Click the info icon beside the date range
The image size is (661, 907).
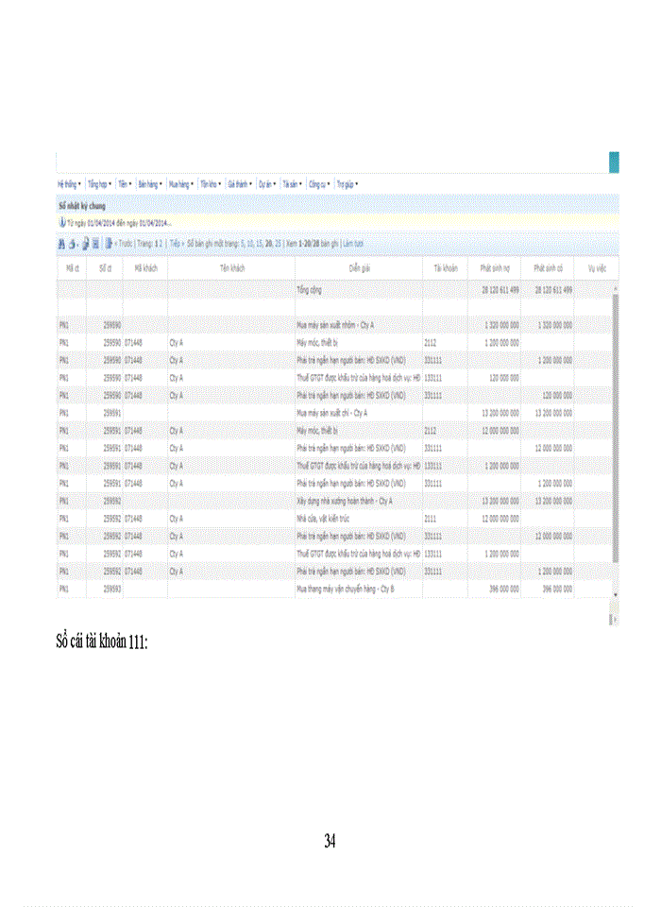click(62, 223)
